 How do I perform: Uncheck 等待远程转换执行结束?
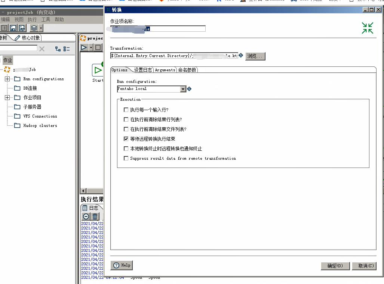coord(126,139)
